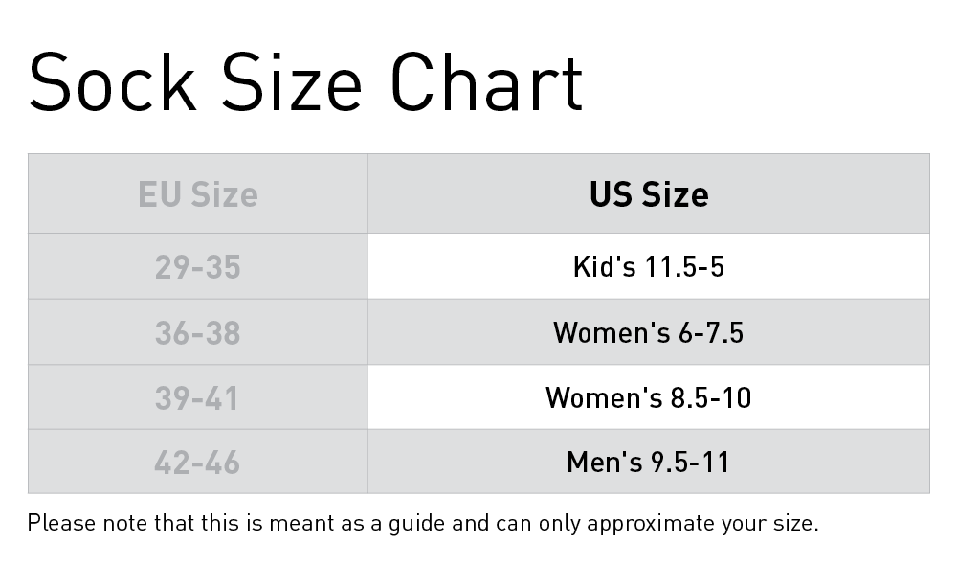Screen dimensions: 957x587
Task: Click the word "Chart" in the title
Action: click(x=486, y=82)
